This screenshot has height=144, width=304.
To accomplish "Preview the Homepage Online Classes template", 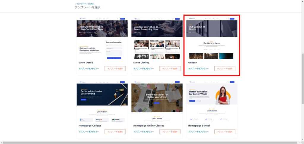I will tap(144, 132).
